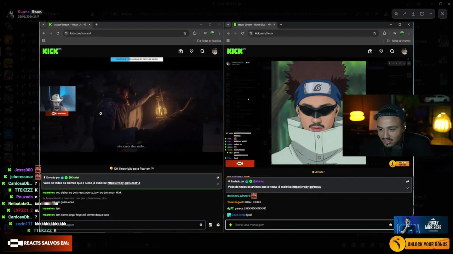Open Kick clips/browse icon on tteuw page
This screenshot has height=254, width=453.
point(370,51)
